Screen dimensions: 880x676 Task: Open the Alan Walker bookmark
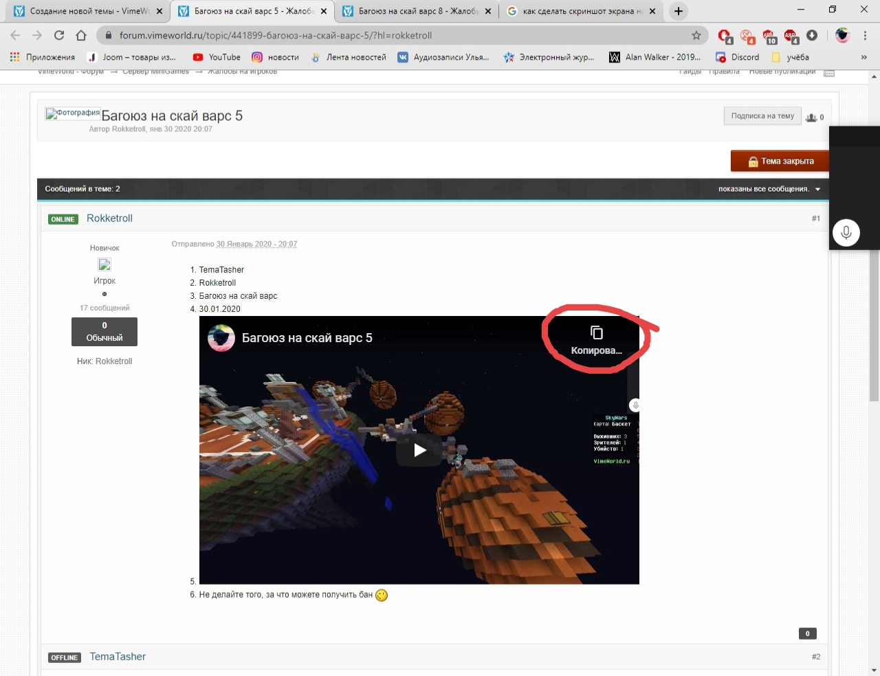pos(655,58)
